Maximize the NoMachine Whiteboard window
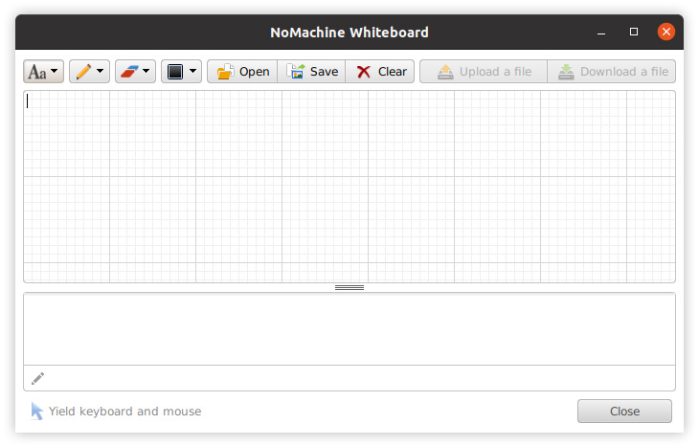Image resolution: width=699 pixels, height=446 pixels. tap(634, 32)
